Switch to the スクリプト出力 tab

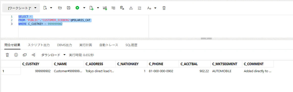(x=39, y=45)
